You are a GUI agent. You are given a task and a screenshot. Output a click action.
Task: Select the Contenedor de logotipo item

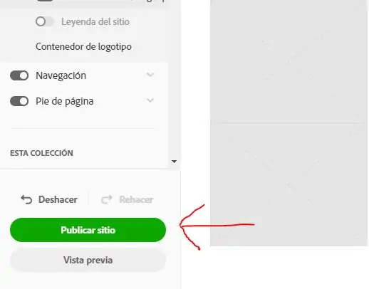pyautogui.click(x=83, y=46)
